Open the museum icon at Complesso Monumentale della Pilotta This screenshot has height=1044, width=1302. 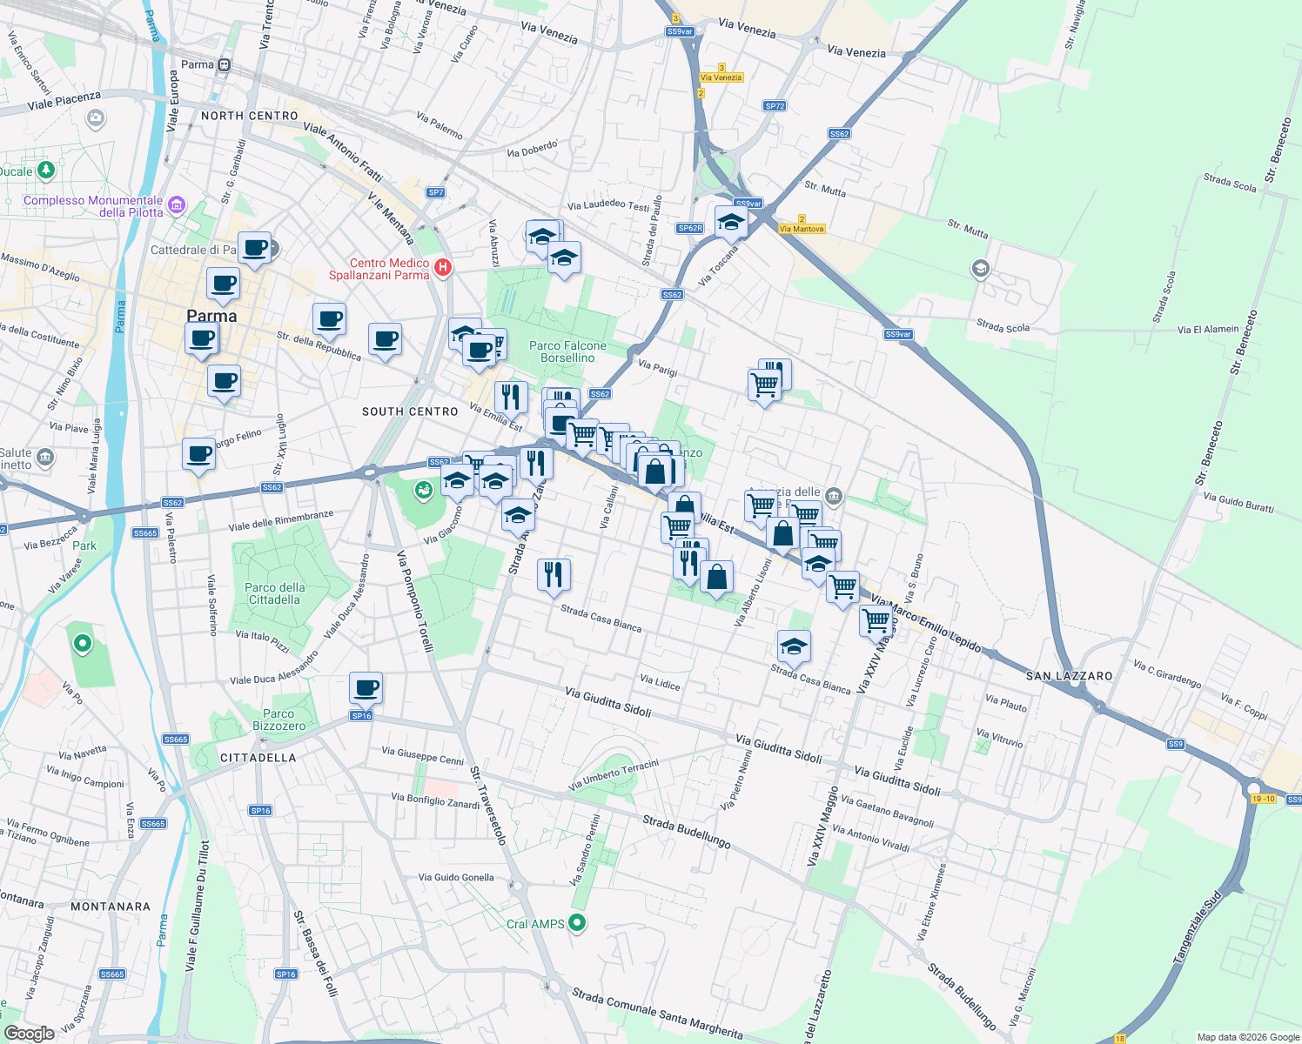[x=177, y=204]
